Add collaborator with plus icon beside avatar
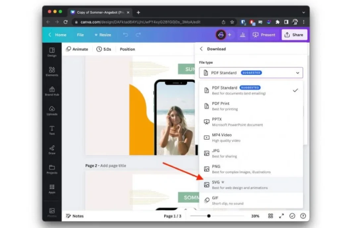Viewport: 350px width, 228px height. tap(229, 35)
